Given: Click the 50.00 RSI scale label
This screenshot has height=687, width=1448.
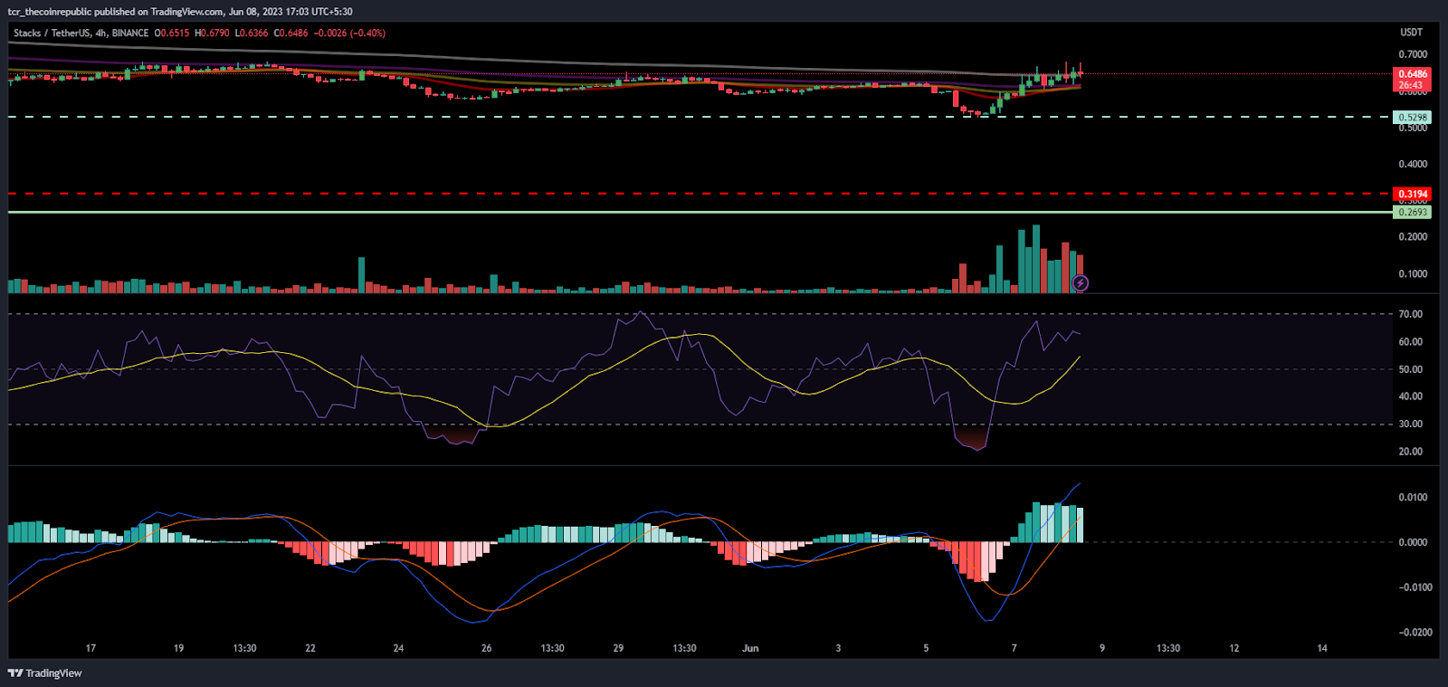Looking at the screenshot, I should [x=1410, y=369].
